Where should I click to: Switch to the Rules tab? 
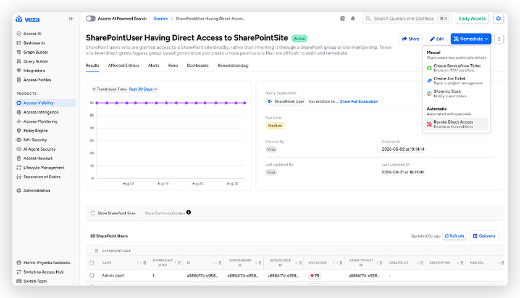pos(173,65)
